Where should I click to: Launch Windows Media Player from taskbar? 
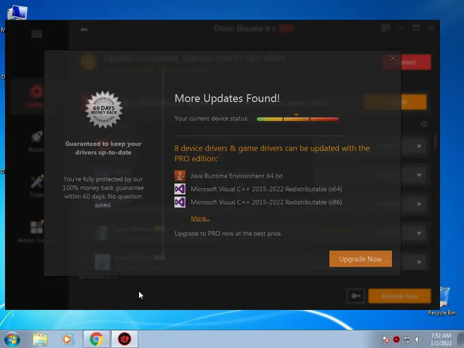click(68, 339)
